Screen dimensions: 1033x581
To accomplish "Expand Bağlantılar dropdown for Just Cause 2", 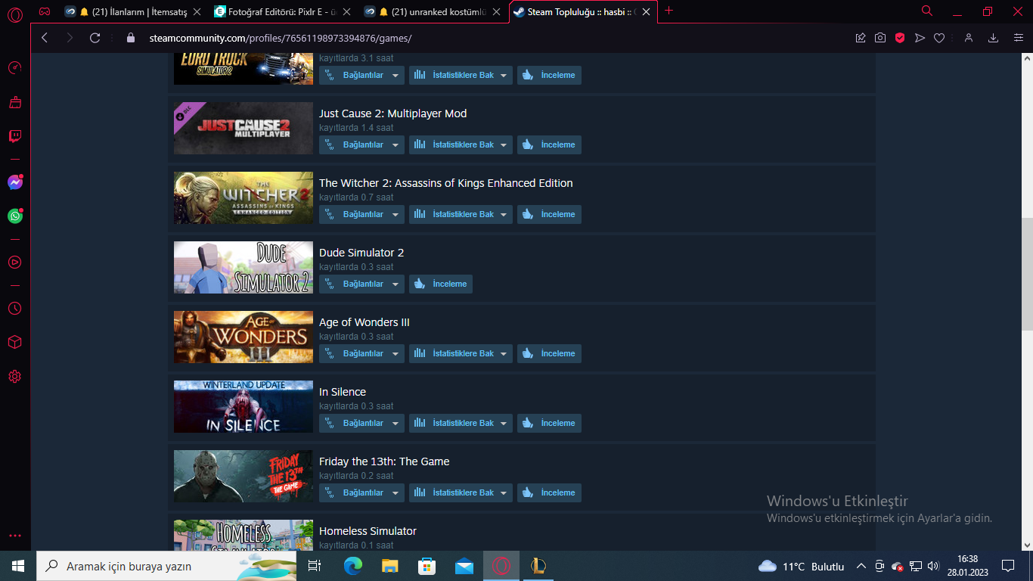I will pyautogui.click(x=361, y=144).
